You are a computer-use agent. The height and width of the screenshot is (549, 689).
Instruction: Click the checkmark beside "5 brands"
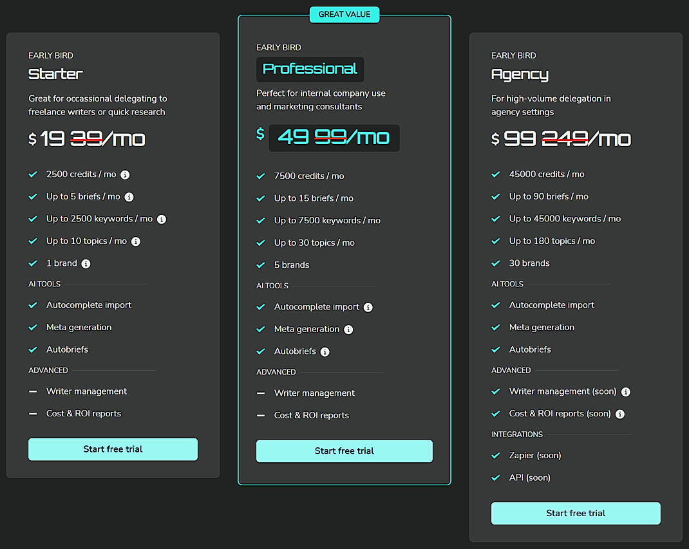pos(262,265)
